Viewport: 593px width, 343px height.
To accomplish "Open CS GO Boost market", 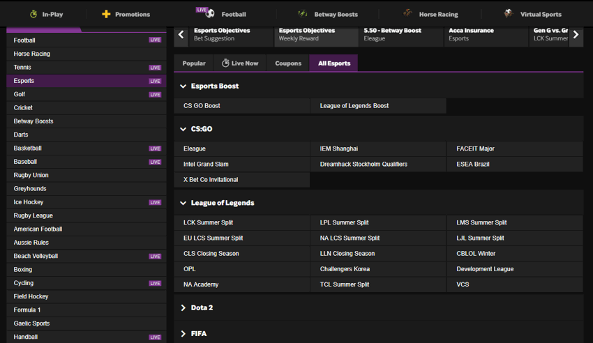I will (x=241, y=106).
